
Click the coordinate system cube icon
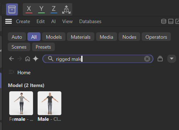(x=66, y=10)
